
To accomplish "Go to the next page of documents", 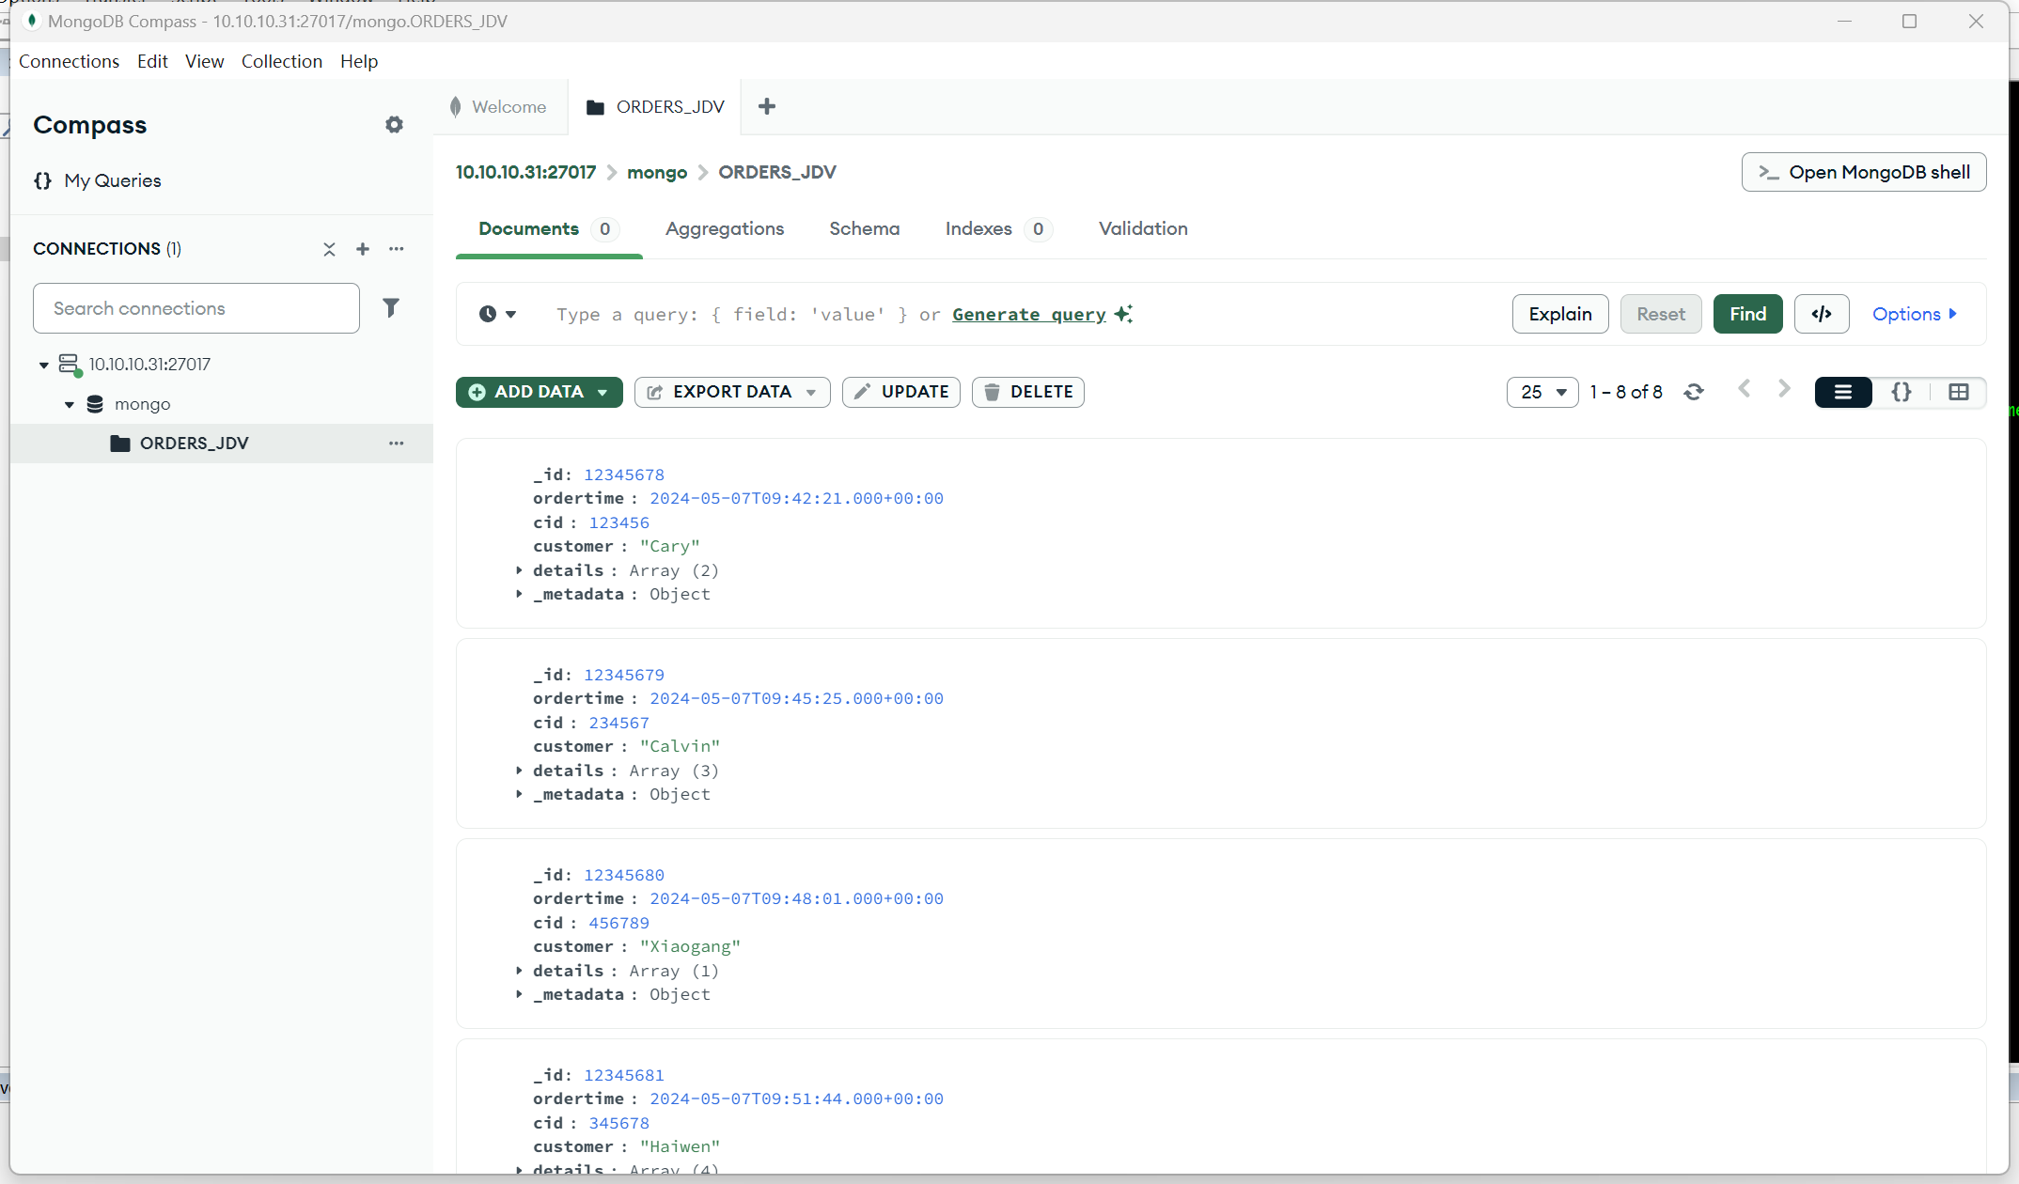I will pyautogui.click(x=1784, y=389).
